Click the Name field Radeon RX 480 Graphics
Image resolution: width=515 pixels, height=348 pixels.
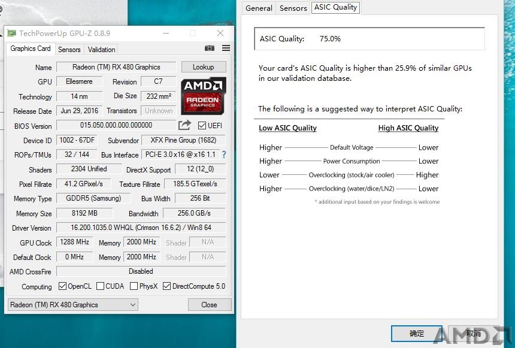116,67
